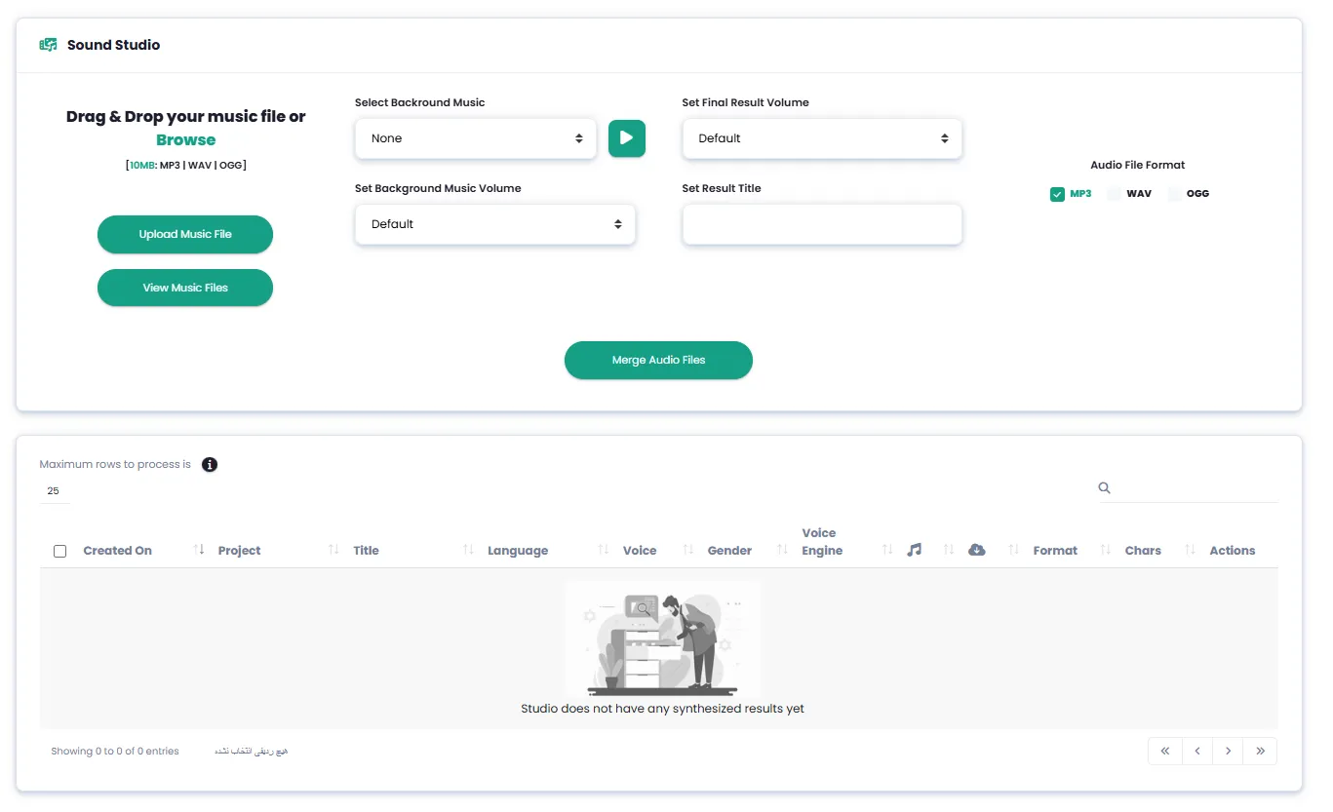
Task: Check the OGG audio format checkbox
Action: [x=1174, y=194]
